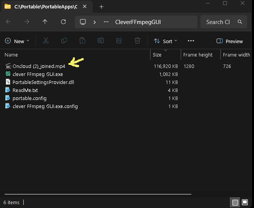Select Oncloud (2)_joined.mp4 file
254x208 pixels.
pos(39,66)
